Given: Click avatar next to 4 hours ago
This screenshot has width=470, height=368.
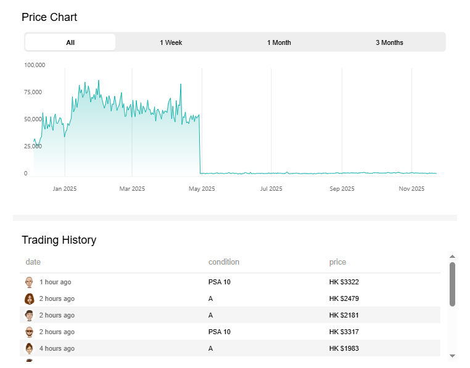Looking at the screenshot, I should [29, 348].
